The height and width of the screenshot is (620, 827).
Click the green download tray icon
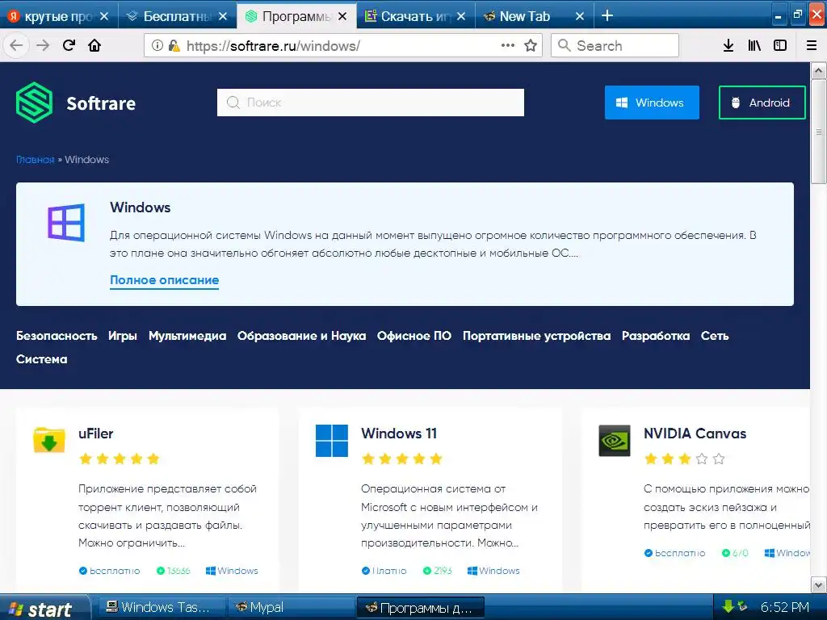[x=728, y=606]
